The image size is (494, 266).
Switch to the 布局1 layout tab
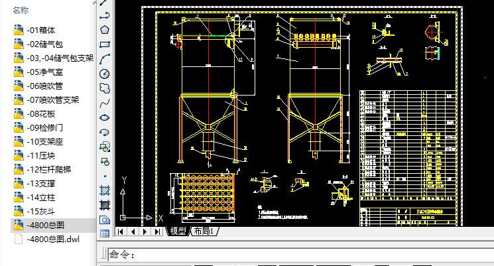204,231
